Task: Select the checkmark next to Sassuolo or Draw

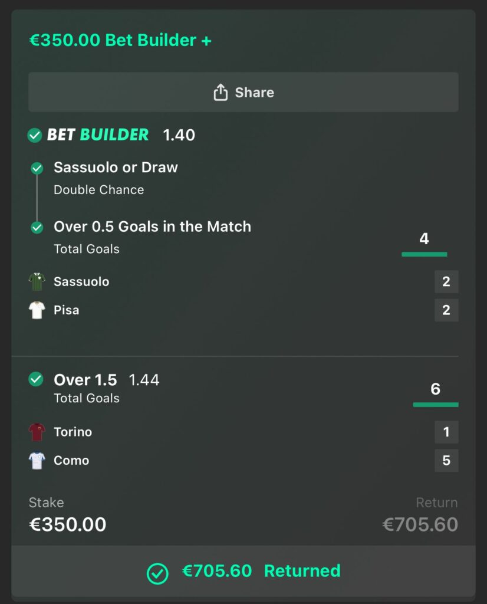Action: click(x=37, y=168)
